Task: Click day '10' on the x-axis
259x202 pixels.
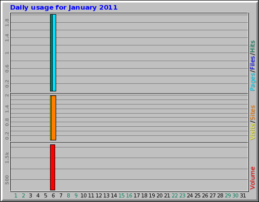Action: coord(83,195)
